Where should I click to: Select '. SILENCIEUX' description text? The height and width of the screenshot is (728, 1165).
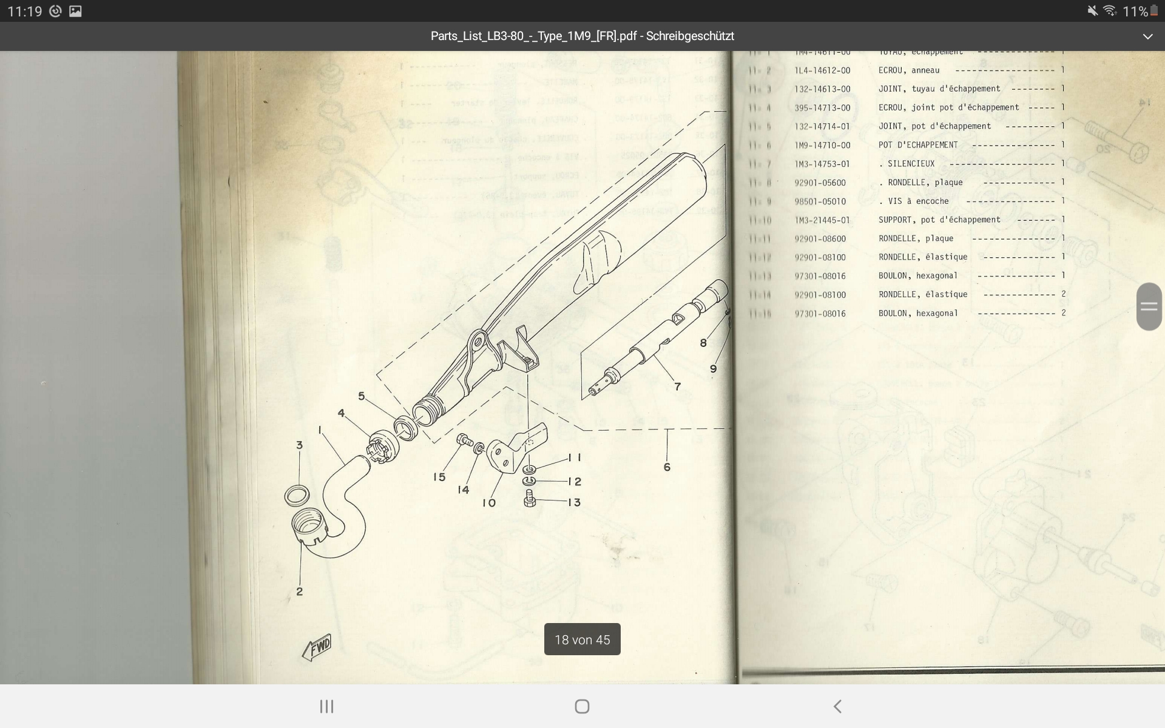(x=907, y=164)
